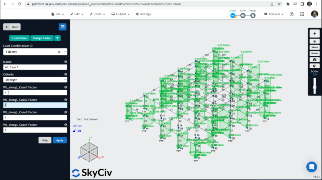Show info for WL_alongL_Case3 Factor
This screenshot has height=180, width=322.
point(66,112)
